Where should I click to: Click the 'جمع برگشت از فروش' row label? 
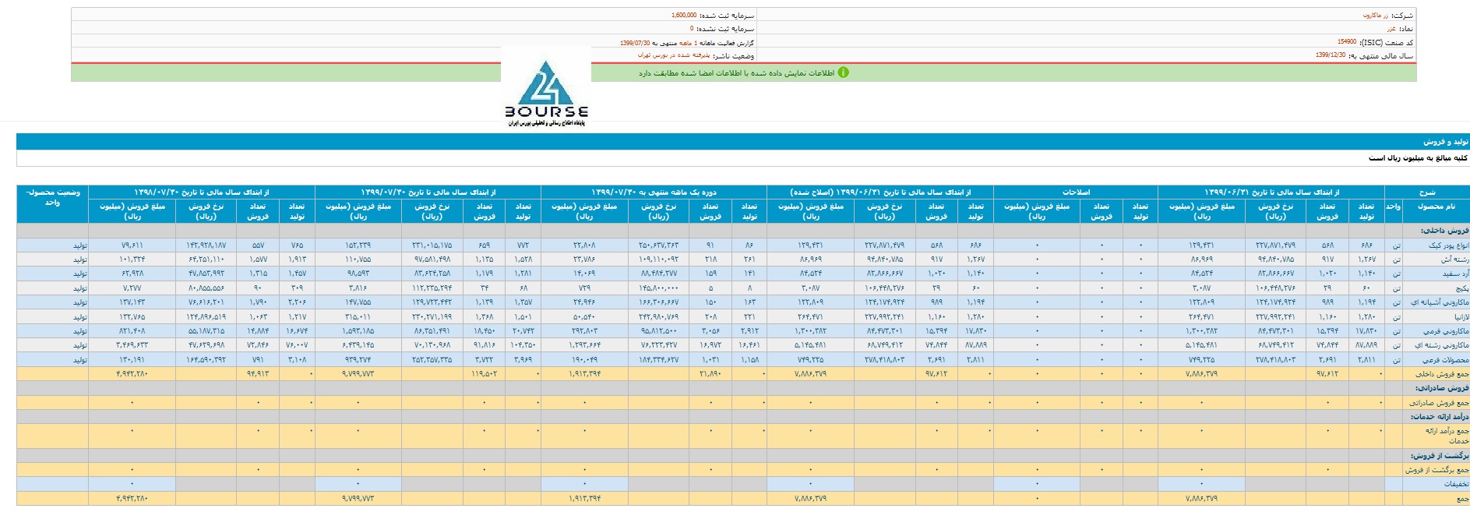pos(1437,470)
